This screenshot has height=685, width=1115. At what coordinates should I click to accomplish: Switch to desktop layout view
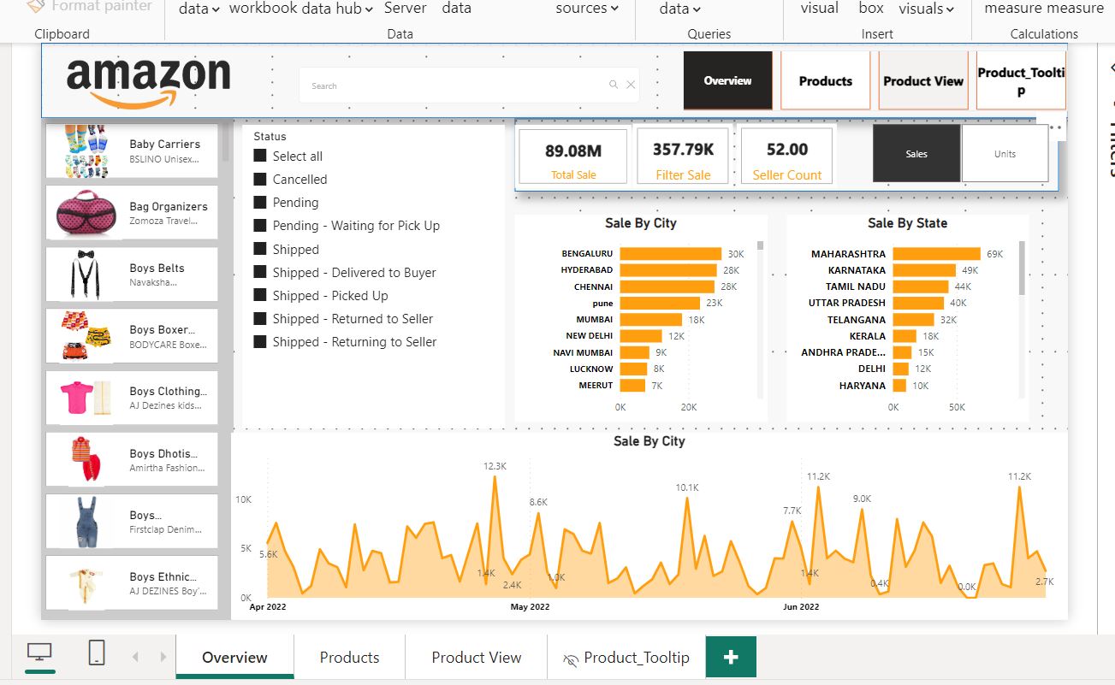(39, 653)
